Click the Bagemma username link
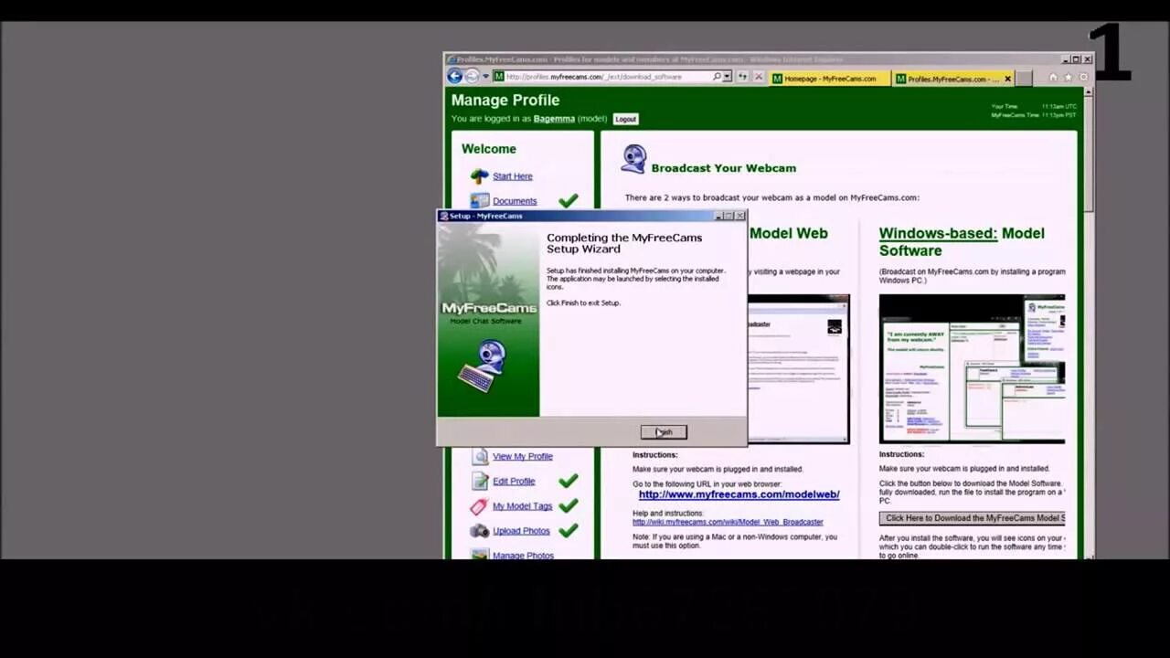Image resolution: width=1170 pixels, height=658 pixels. (554, 119)
